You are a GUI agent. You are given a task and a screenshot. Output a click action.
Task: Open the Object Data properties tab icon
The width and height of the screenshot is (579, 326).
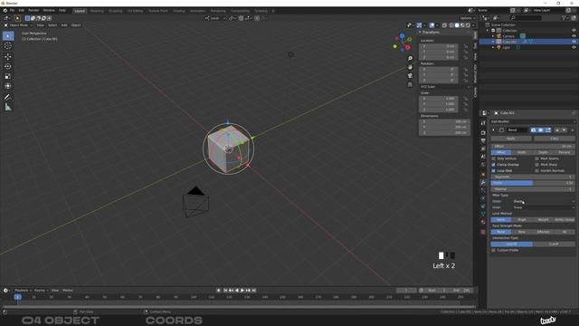(483, 214)
